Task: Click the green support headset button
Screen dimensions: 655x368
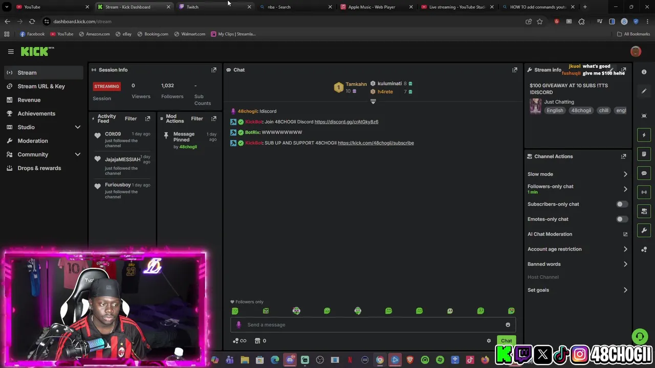Action: coord(639,336)
